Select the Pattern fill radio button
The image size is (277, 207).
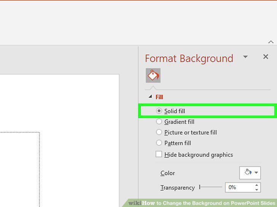tap(159, 143)
